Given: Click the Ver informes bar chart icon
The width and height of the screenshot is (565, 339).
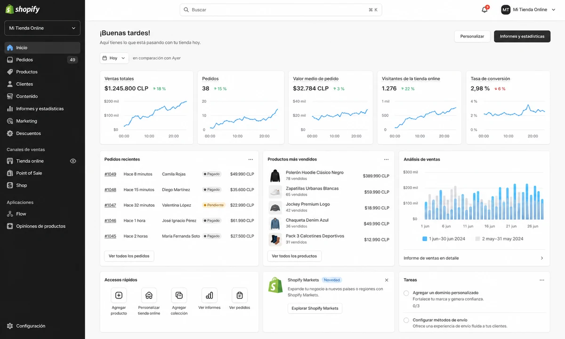Looking at the screenshot, I should [x=210, y=295].
